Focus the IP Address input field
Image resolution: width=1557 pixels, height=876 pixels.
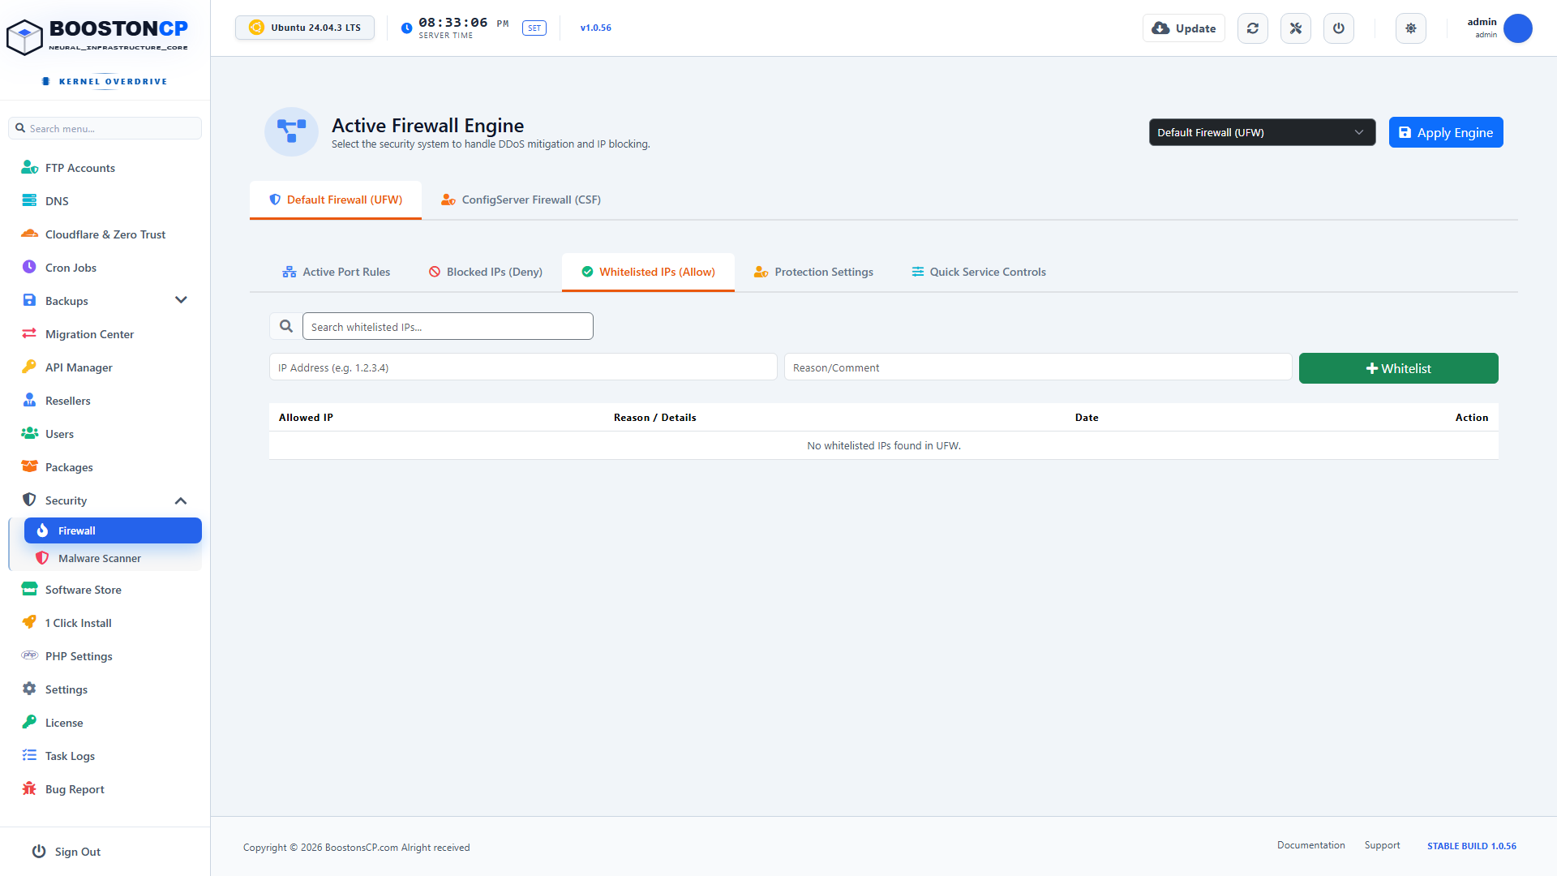[x=523, y=367]
